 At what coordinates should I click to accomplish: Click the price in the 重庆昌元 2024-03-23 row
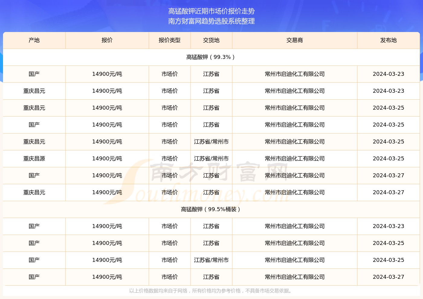pos(107,91)
